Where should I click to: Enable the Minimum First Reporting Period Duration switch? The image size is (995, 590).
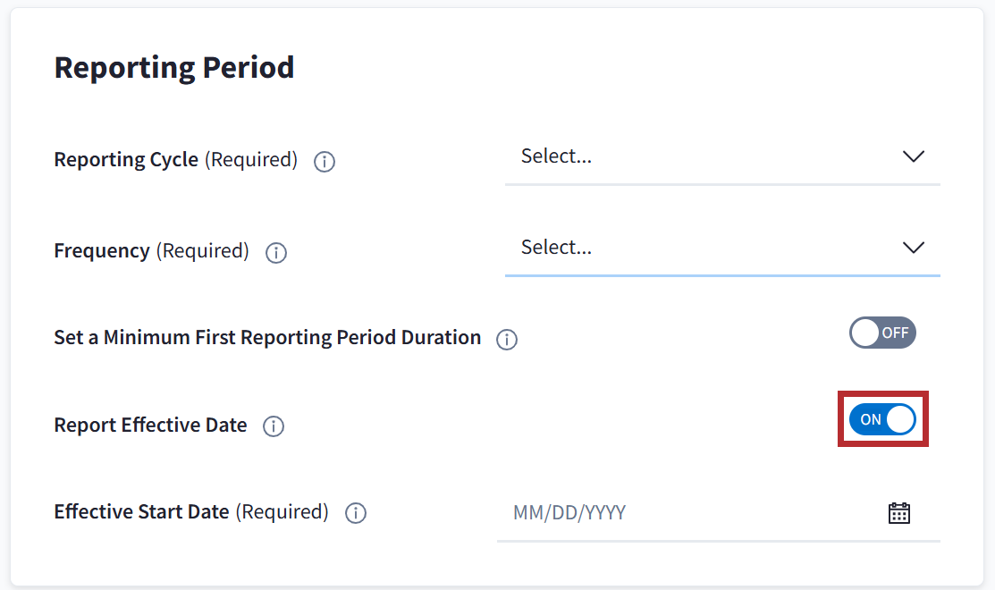pyautogui.click(x=882, y=333)
